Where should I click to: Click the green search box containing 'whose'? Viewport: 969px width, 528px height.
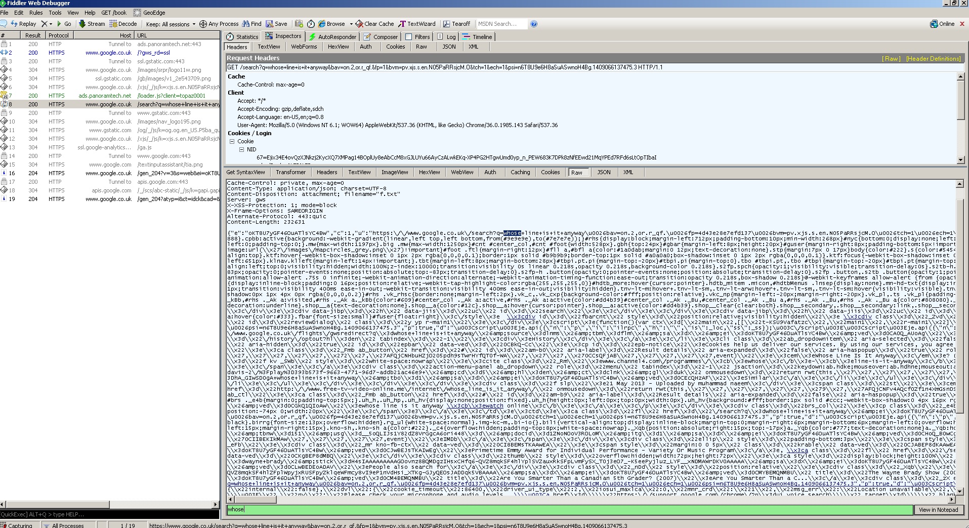(569, 509)
